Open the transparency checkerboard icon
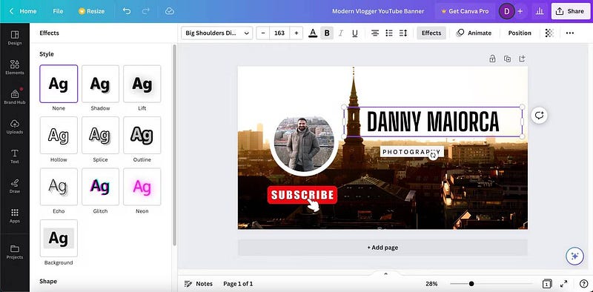The height and width of the screenshot is (292, 593). click(x=549, y=33)
